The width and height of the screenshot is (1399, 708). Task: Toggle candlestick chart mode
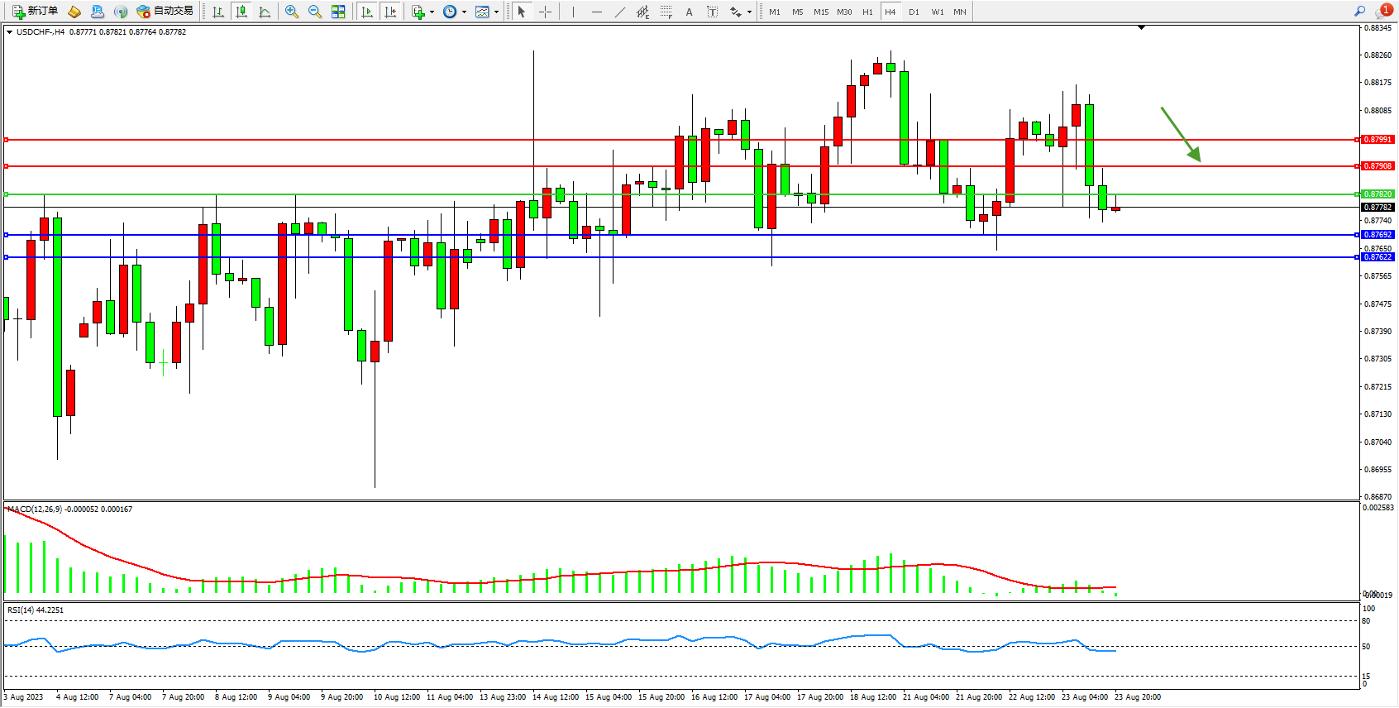pos(241,12)
